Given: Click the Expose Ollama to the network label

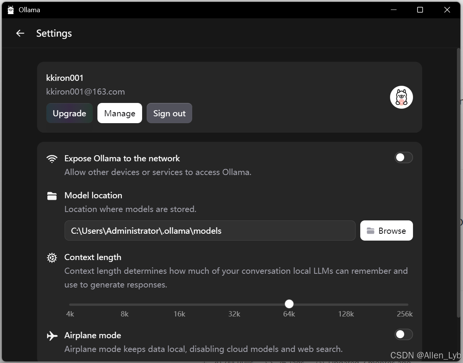Looking at the screenshot, I should [122, 158].
